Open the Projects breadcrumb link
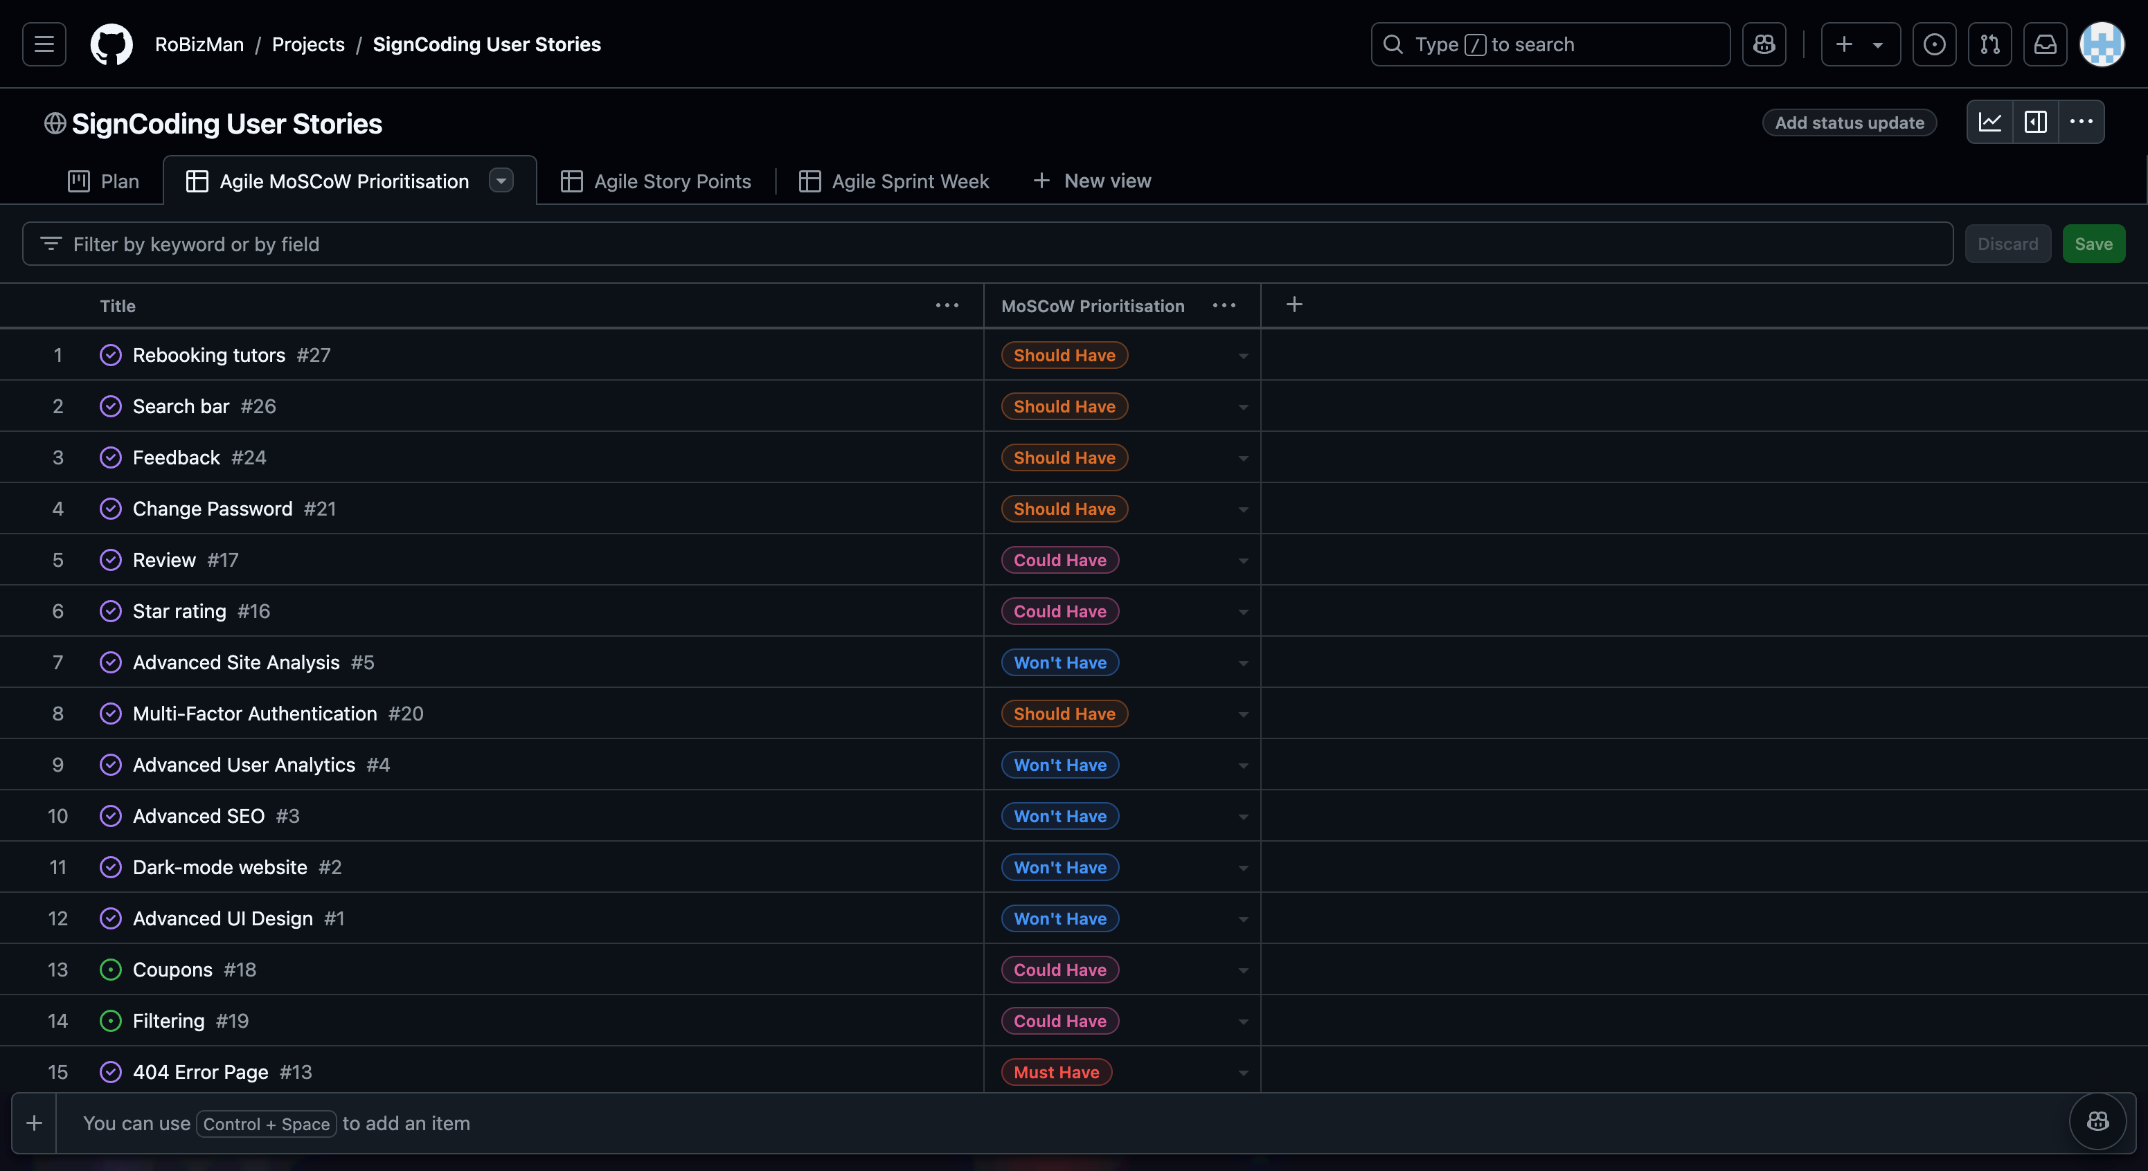Image resolution: width=2148 pixels, height=1171 pixels. [307, 44]
